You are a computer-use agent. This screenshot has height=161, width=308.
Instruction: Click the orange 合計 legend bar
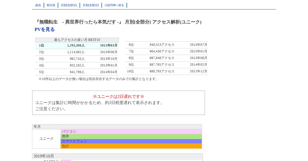pos(131,146)
